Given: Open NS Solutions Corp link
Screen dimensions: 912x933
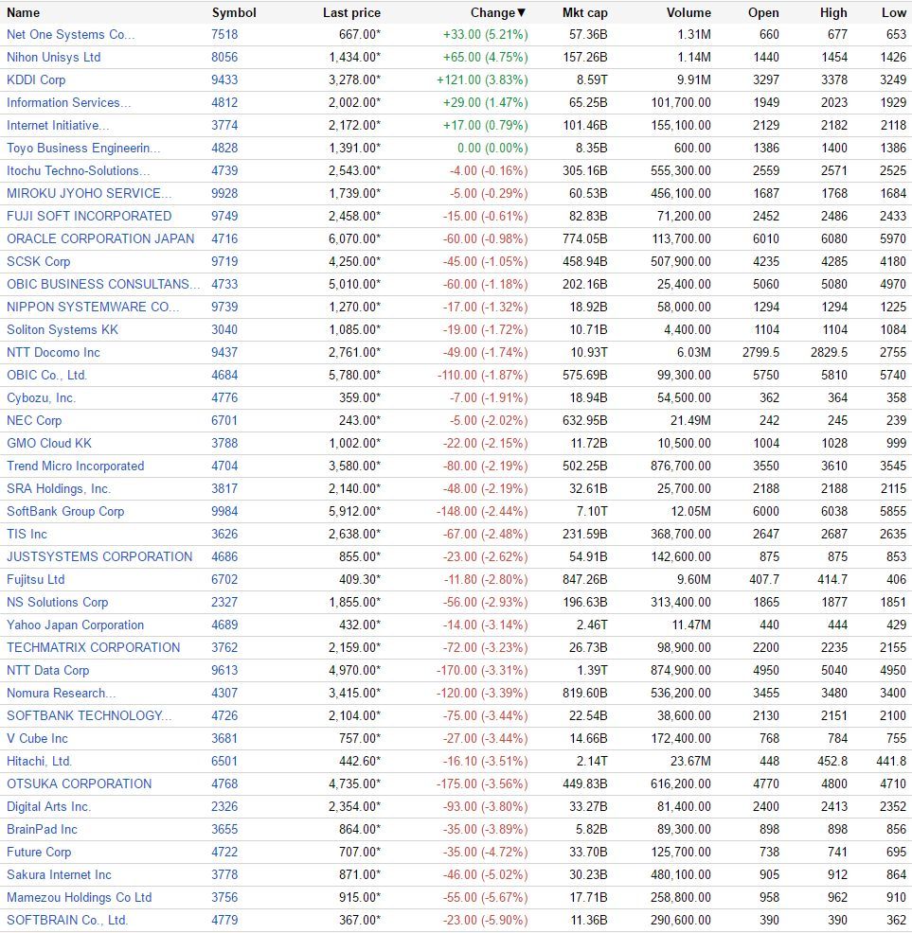Looking at the screenshot, I should click(x=57, y=602).
